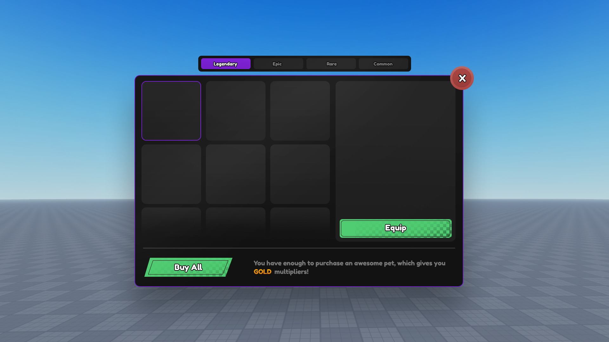The height and width of the screenshot is (342, 609).
Task: Switch to the Epic tab
Action: [x=278, y=63]
